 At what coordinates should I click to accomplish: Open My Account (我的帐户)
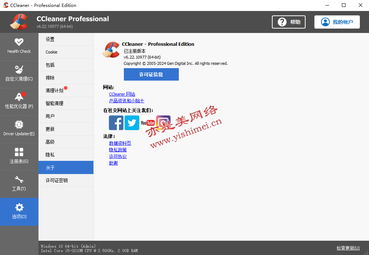pyautogui.click(x=337, y=22)
